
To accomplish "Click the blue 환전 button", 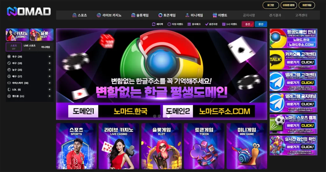I will (x=261, y=24).
